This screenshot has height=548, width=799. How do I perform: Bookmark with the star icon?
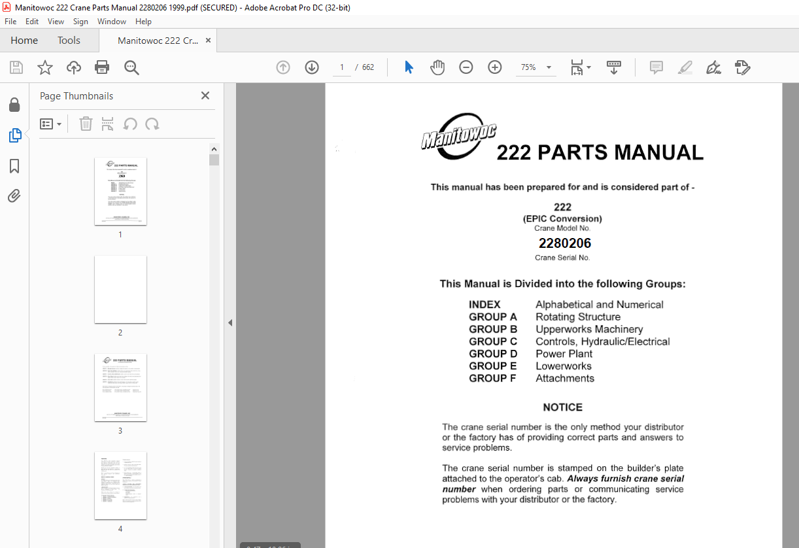[45, 67]
